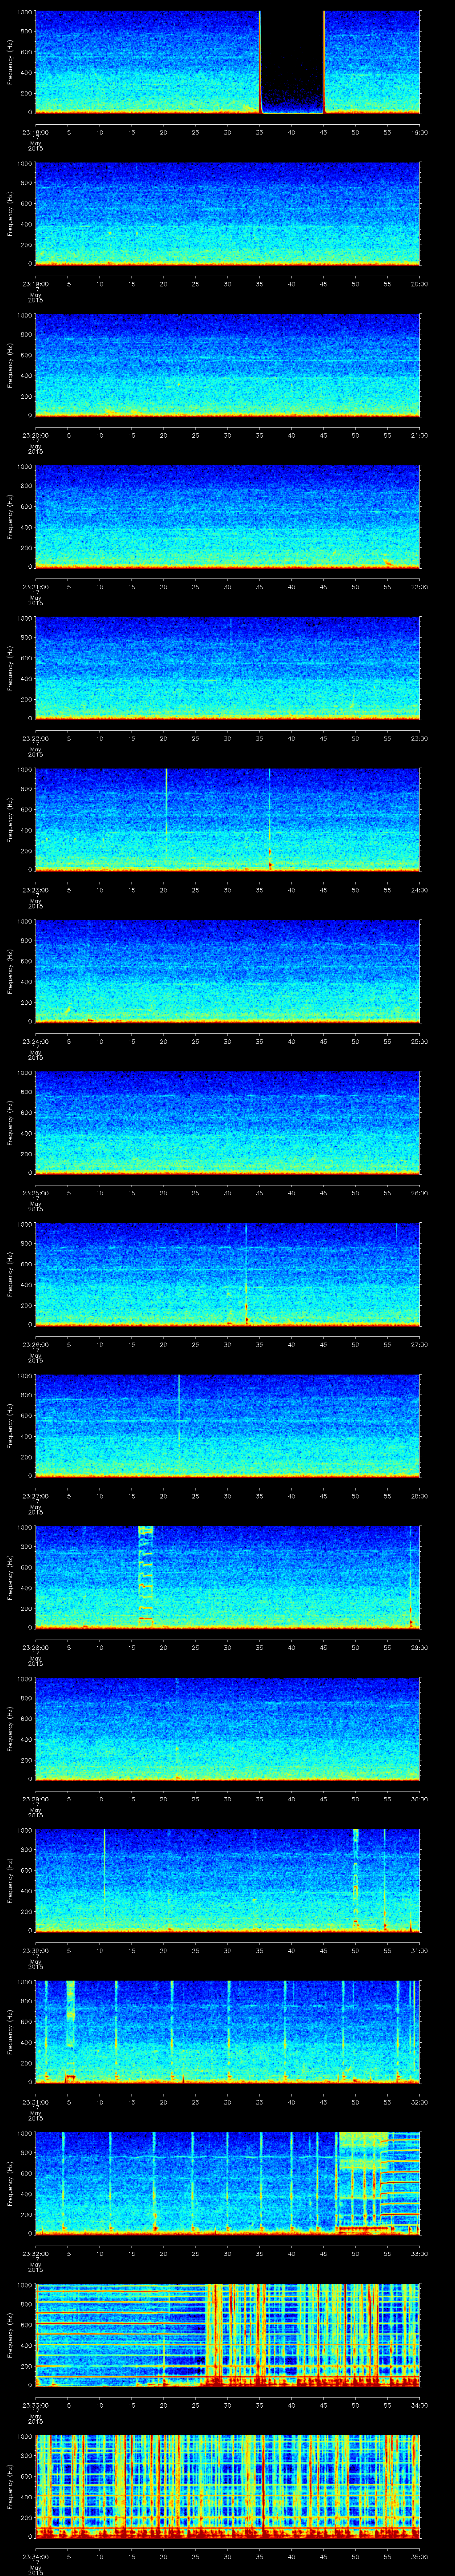Select the broadband burst in the 23:28:00 spectrogram
The width and height of the screenshot is (455, 2576).
point(146,1577)
